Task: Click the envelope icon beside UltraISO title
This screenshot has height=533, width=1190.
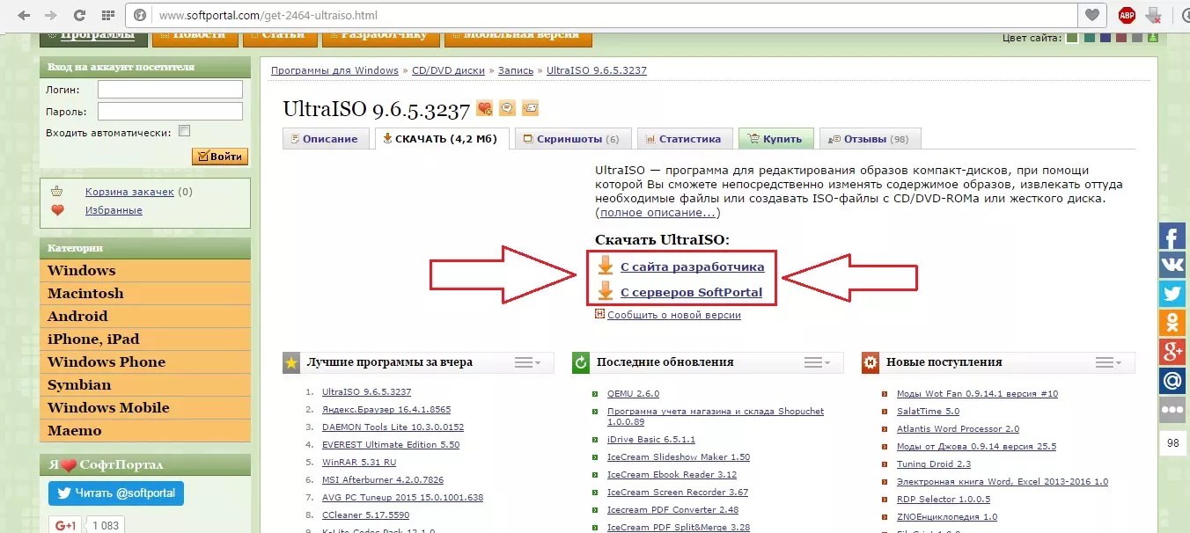Action: pyautogui.click(x=530, y=108)
